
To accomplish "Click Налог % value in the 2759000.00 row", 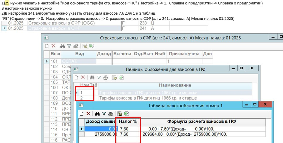I will pos(128,134).
